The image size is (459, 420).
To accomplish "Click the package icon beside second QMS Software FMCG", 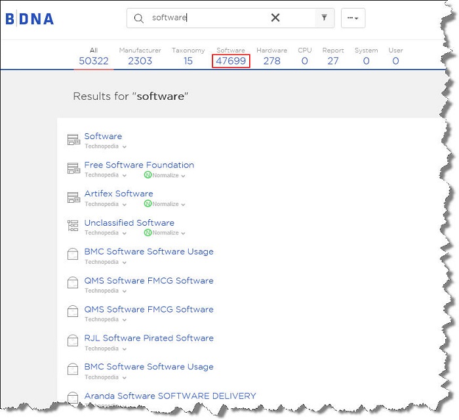I will click(x=73, y=311).
